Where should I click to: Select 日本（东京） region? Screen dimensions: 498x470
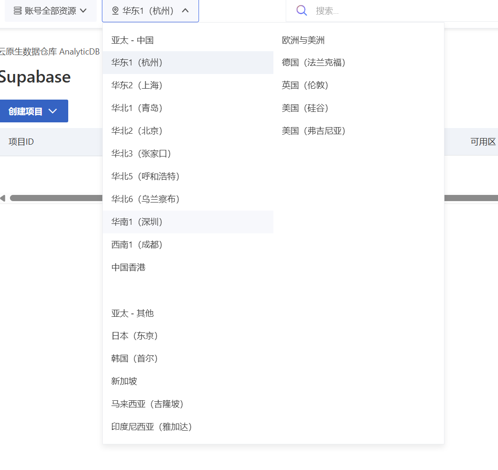(x=135, y=336)
